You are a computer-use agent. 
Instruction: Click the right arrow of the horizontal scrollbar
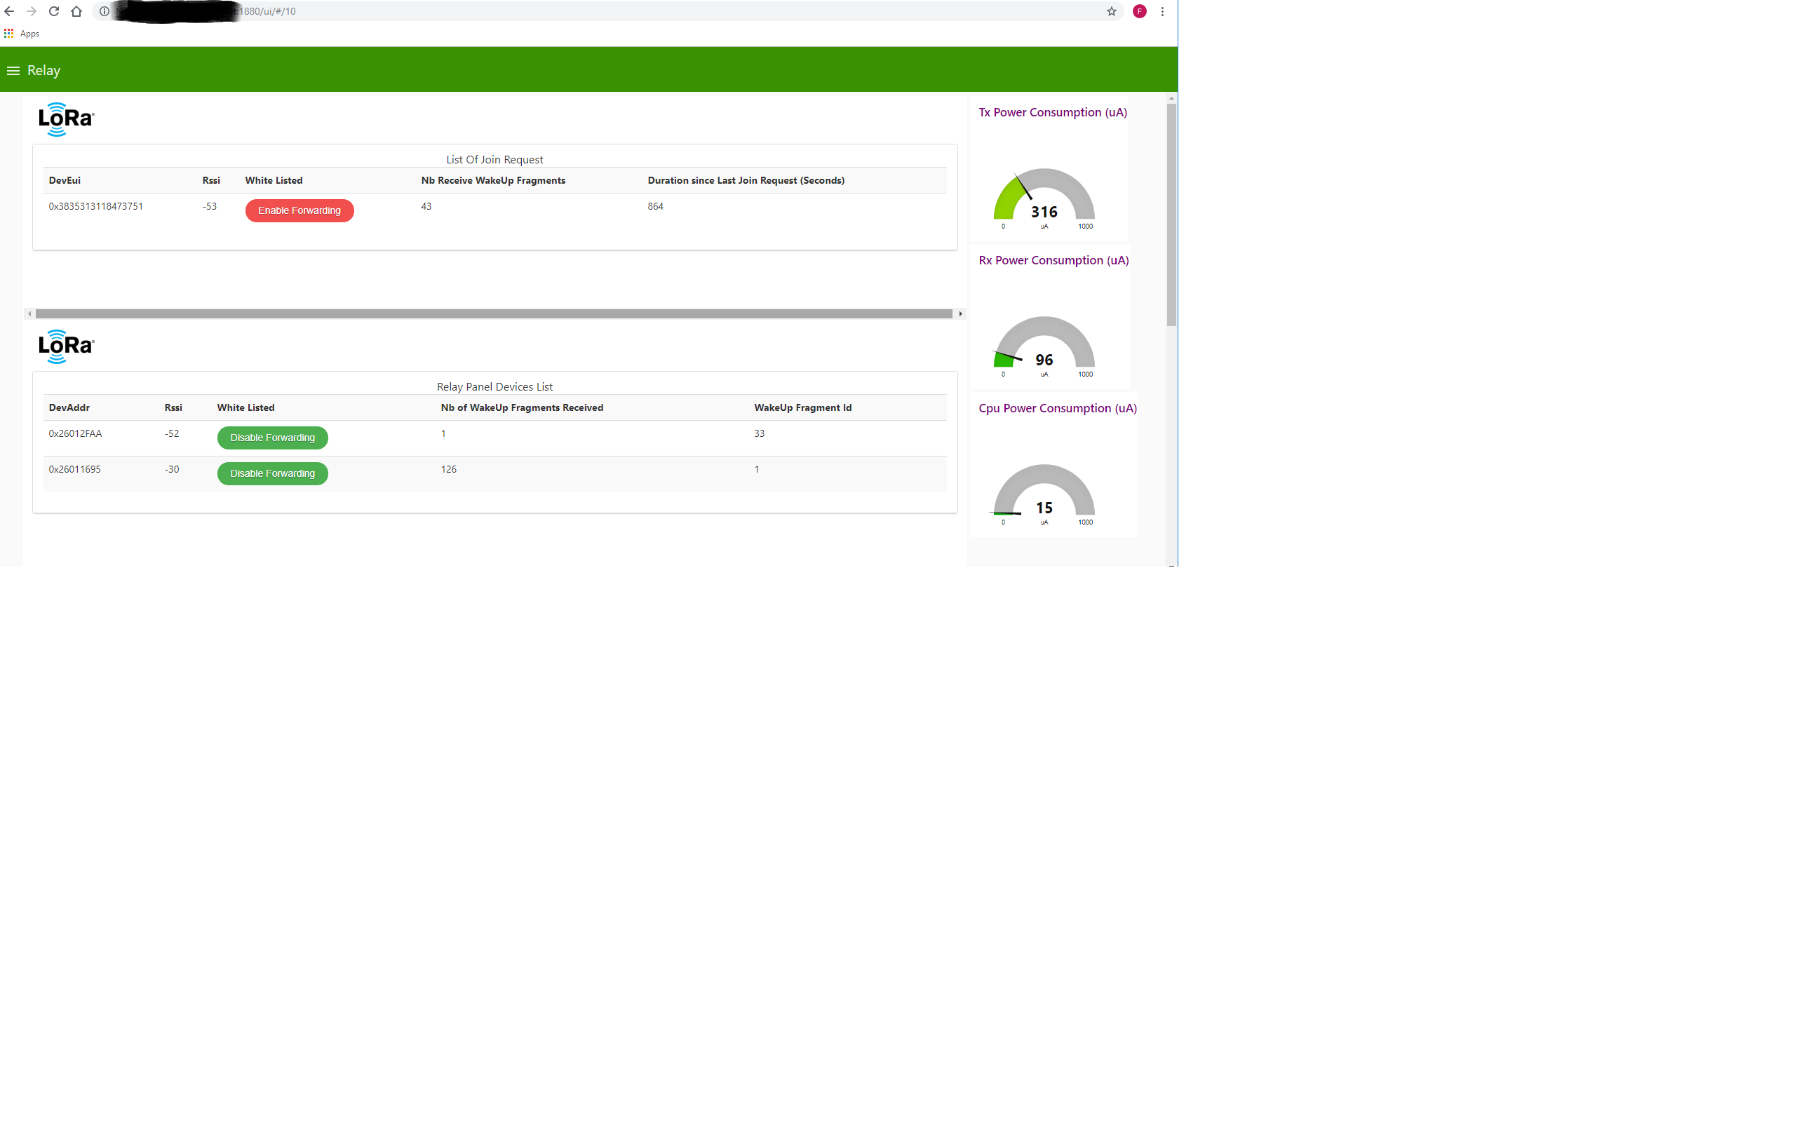click(961, 313)
